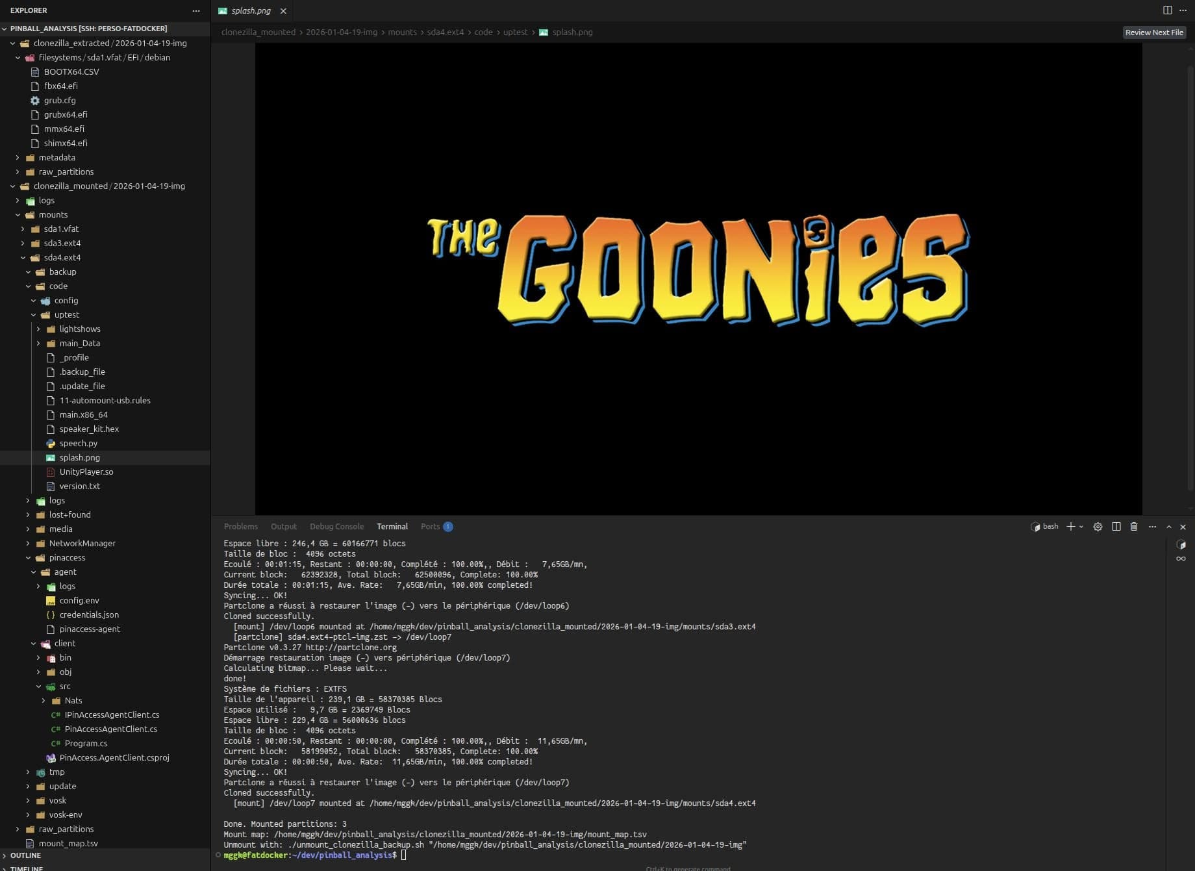
Task: Collapse the pinaccess folder
Action: point(28,558)
